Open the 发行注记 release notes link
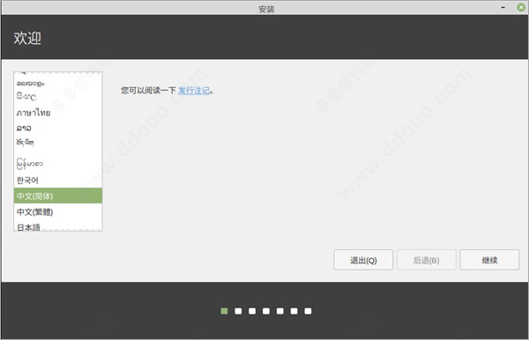The height and width of the screenshot is (340, 529). 194,91
